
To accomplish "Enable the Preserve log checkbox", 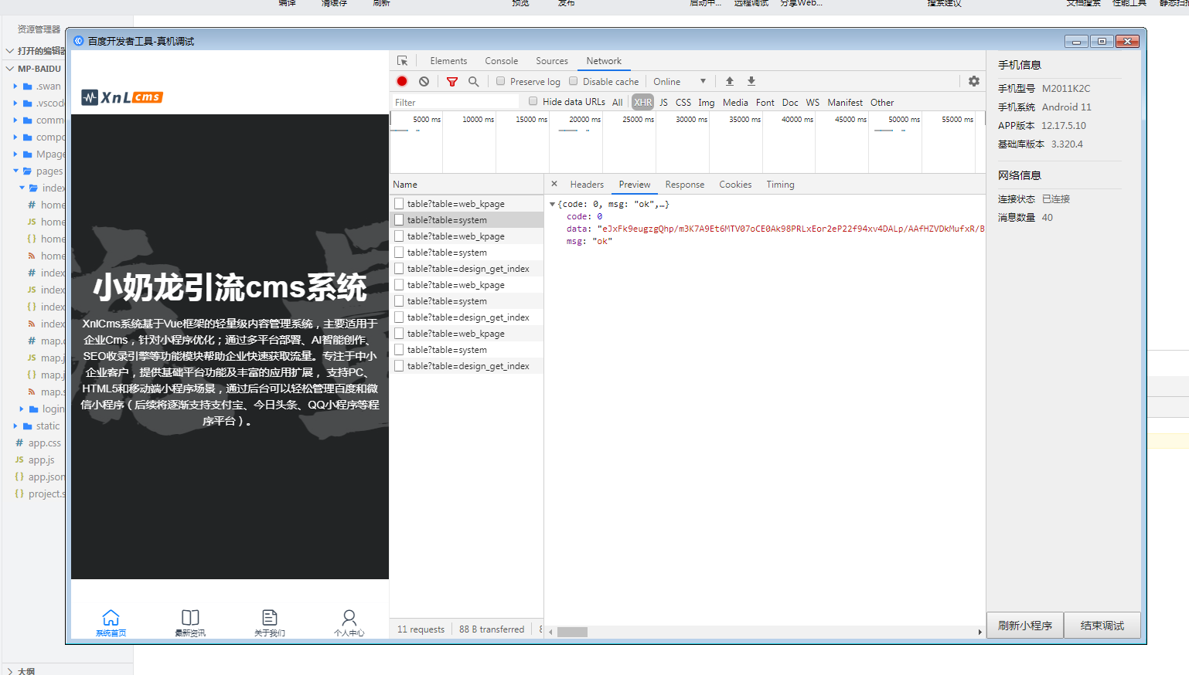I will [501, 81].
